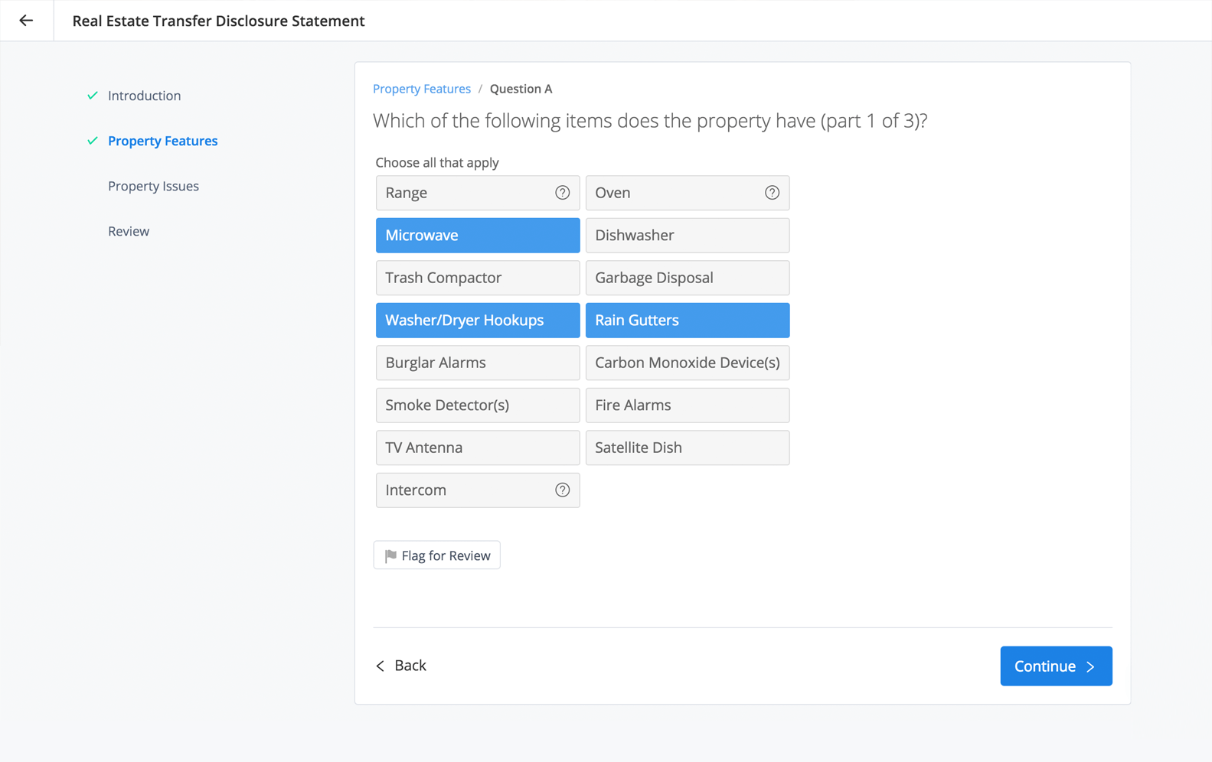Viewport: 1212px width, 762px height.
Task: Click the back arrow in top header
Action: tap(26, 21)
